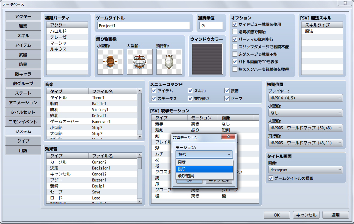Uncheck バトル画面でTPを表示

pos(235,62)
